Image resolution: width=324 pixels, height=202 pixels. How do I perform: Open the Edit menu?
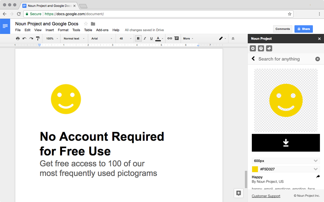(28, 30)
